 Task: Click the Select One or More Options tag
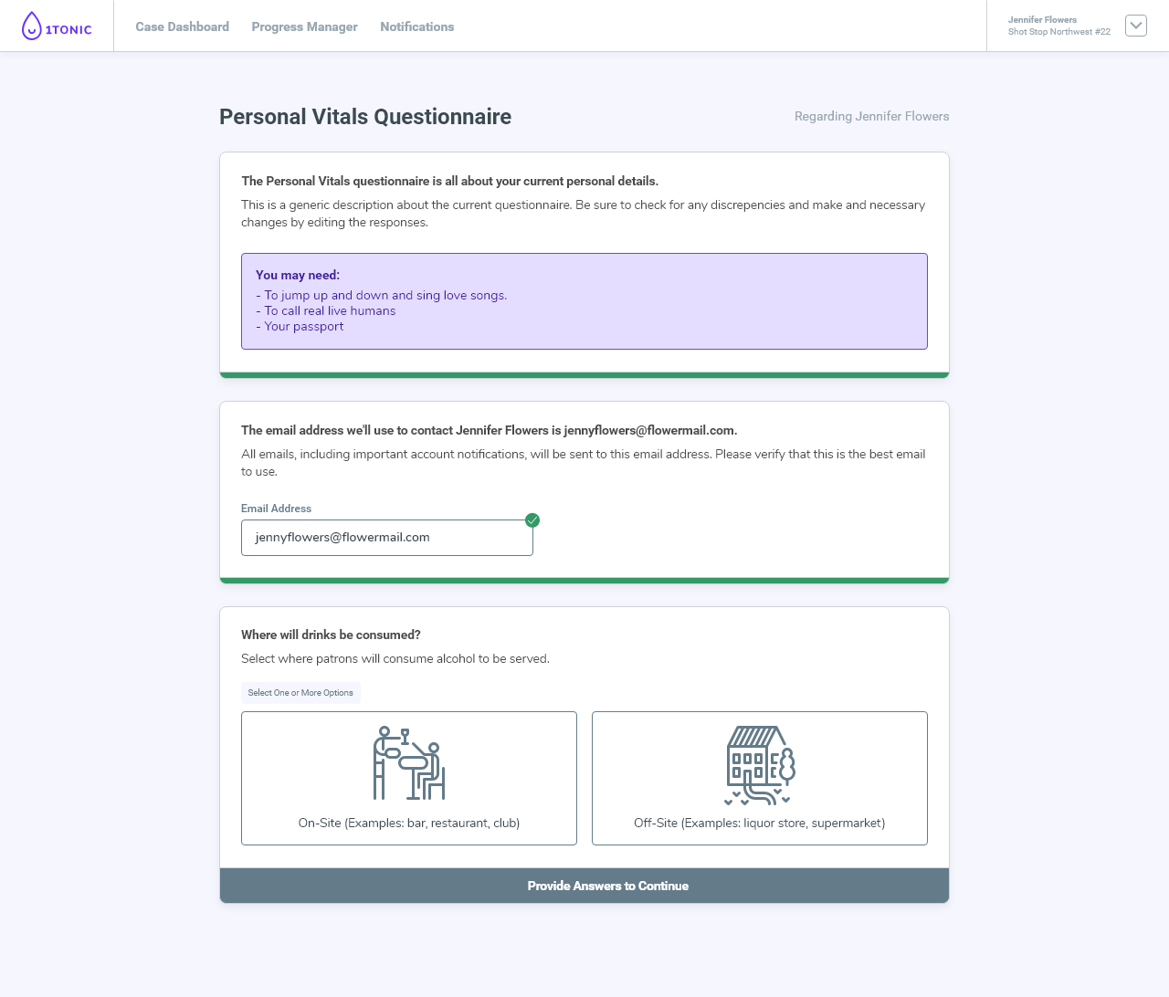[300, 693]
